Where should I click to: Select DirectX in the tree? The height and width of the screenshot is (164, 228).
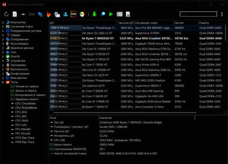coord(15,57)
